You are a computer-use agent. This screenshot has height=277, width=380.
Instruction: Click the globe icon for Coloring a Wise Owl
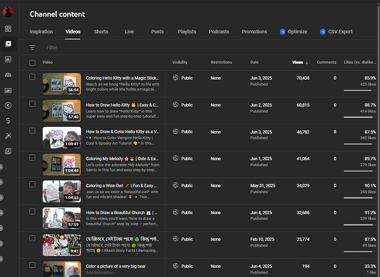pos(176,185)
